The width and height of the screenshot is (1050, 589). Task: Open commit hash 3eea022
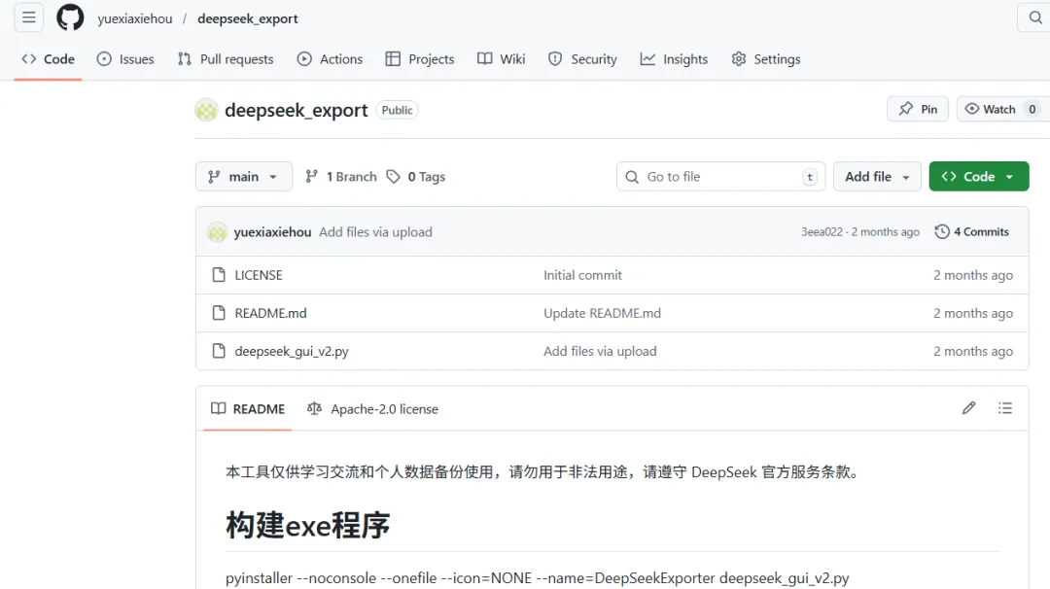[822, 231]
